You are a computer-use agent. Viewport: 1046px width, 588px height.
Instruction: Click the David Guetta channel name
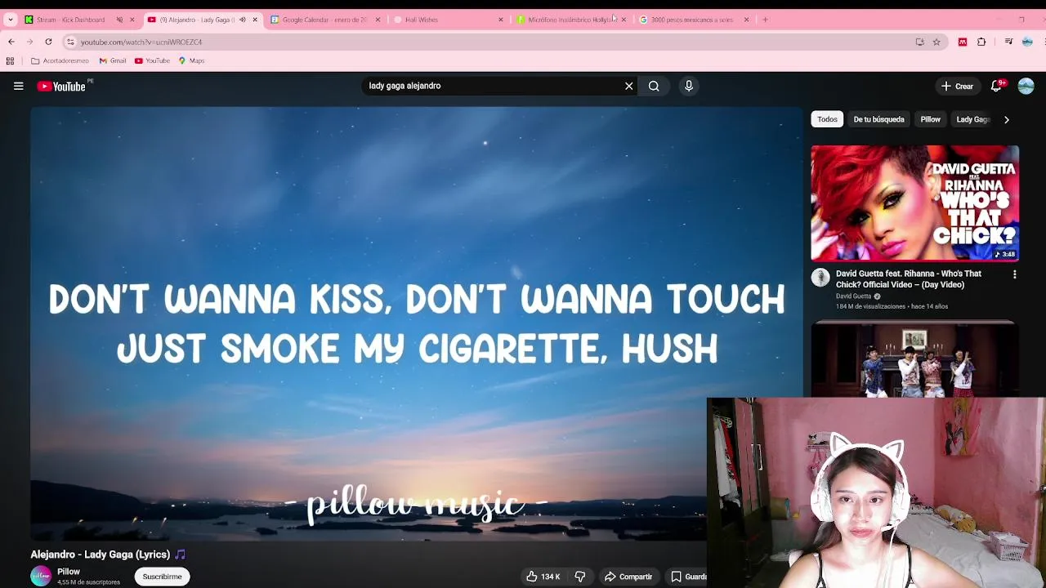(x=853, y=296)
